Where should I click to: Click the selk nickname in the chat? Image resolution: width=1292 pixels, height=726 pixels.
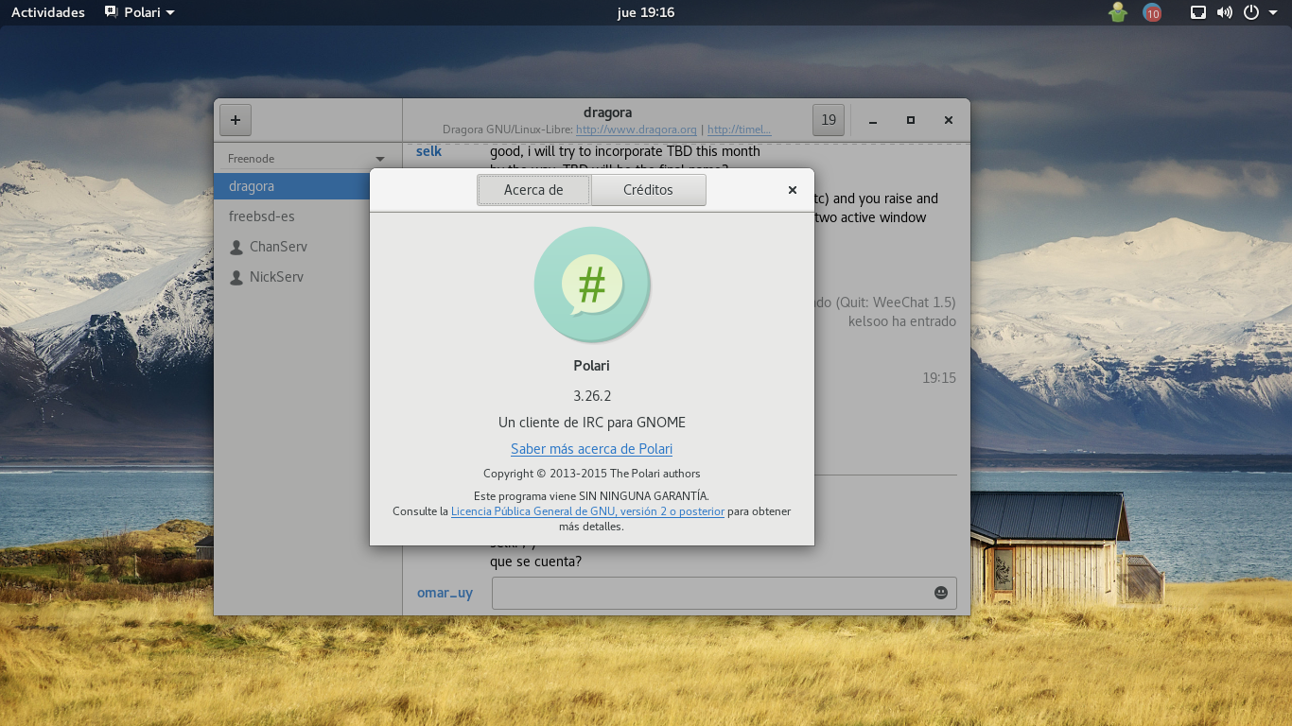428,151
